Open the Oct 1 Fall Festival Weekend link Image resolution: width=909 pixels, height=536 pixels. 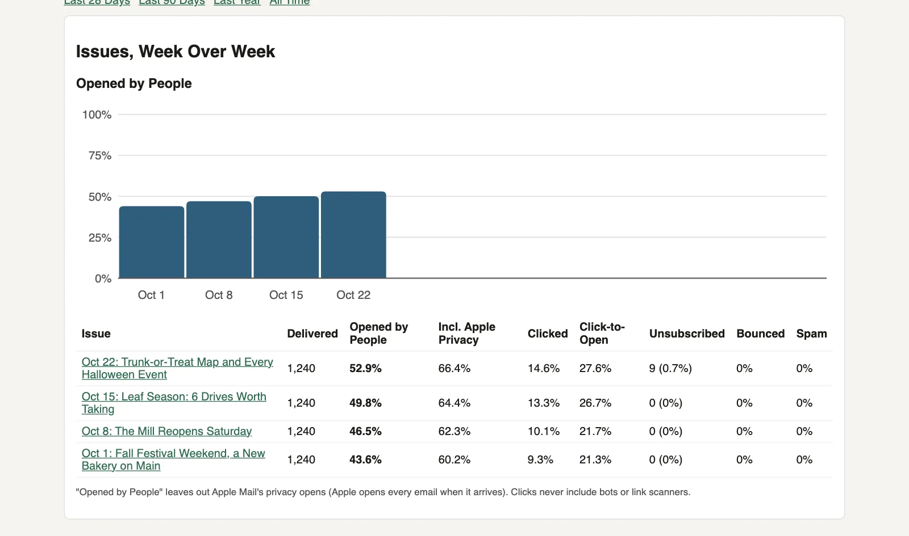(173, 459)
